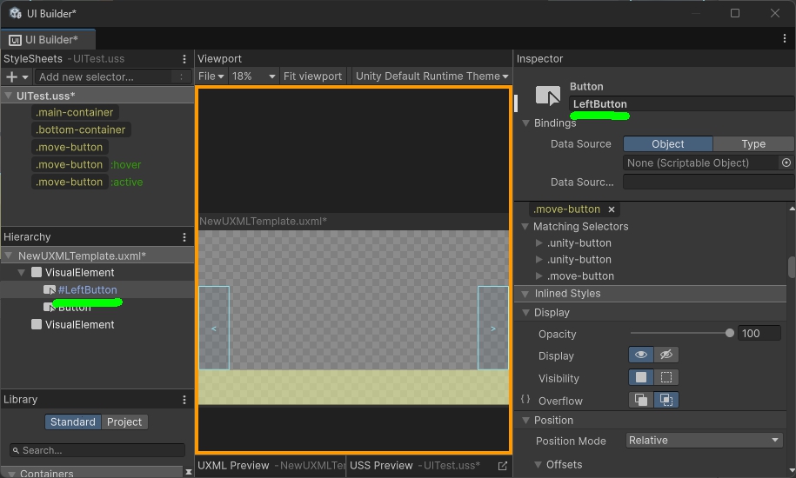The height and width of the screenshot is (478, 796).
Task: Expand the first .unity-button matching selector
Action: (539, 242)
